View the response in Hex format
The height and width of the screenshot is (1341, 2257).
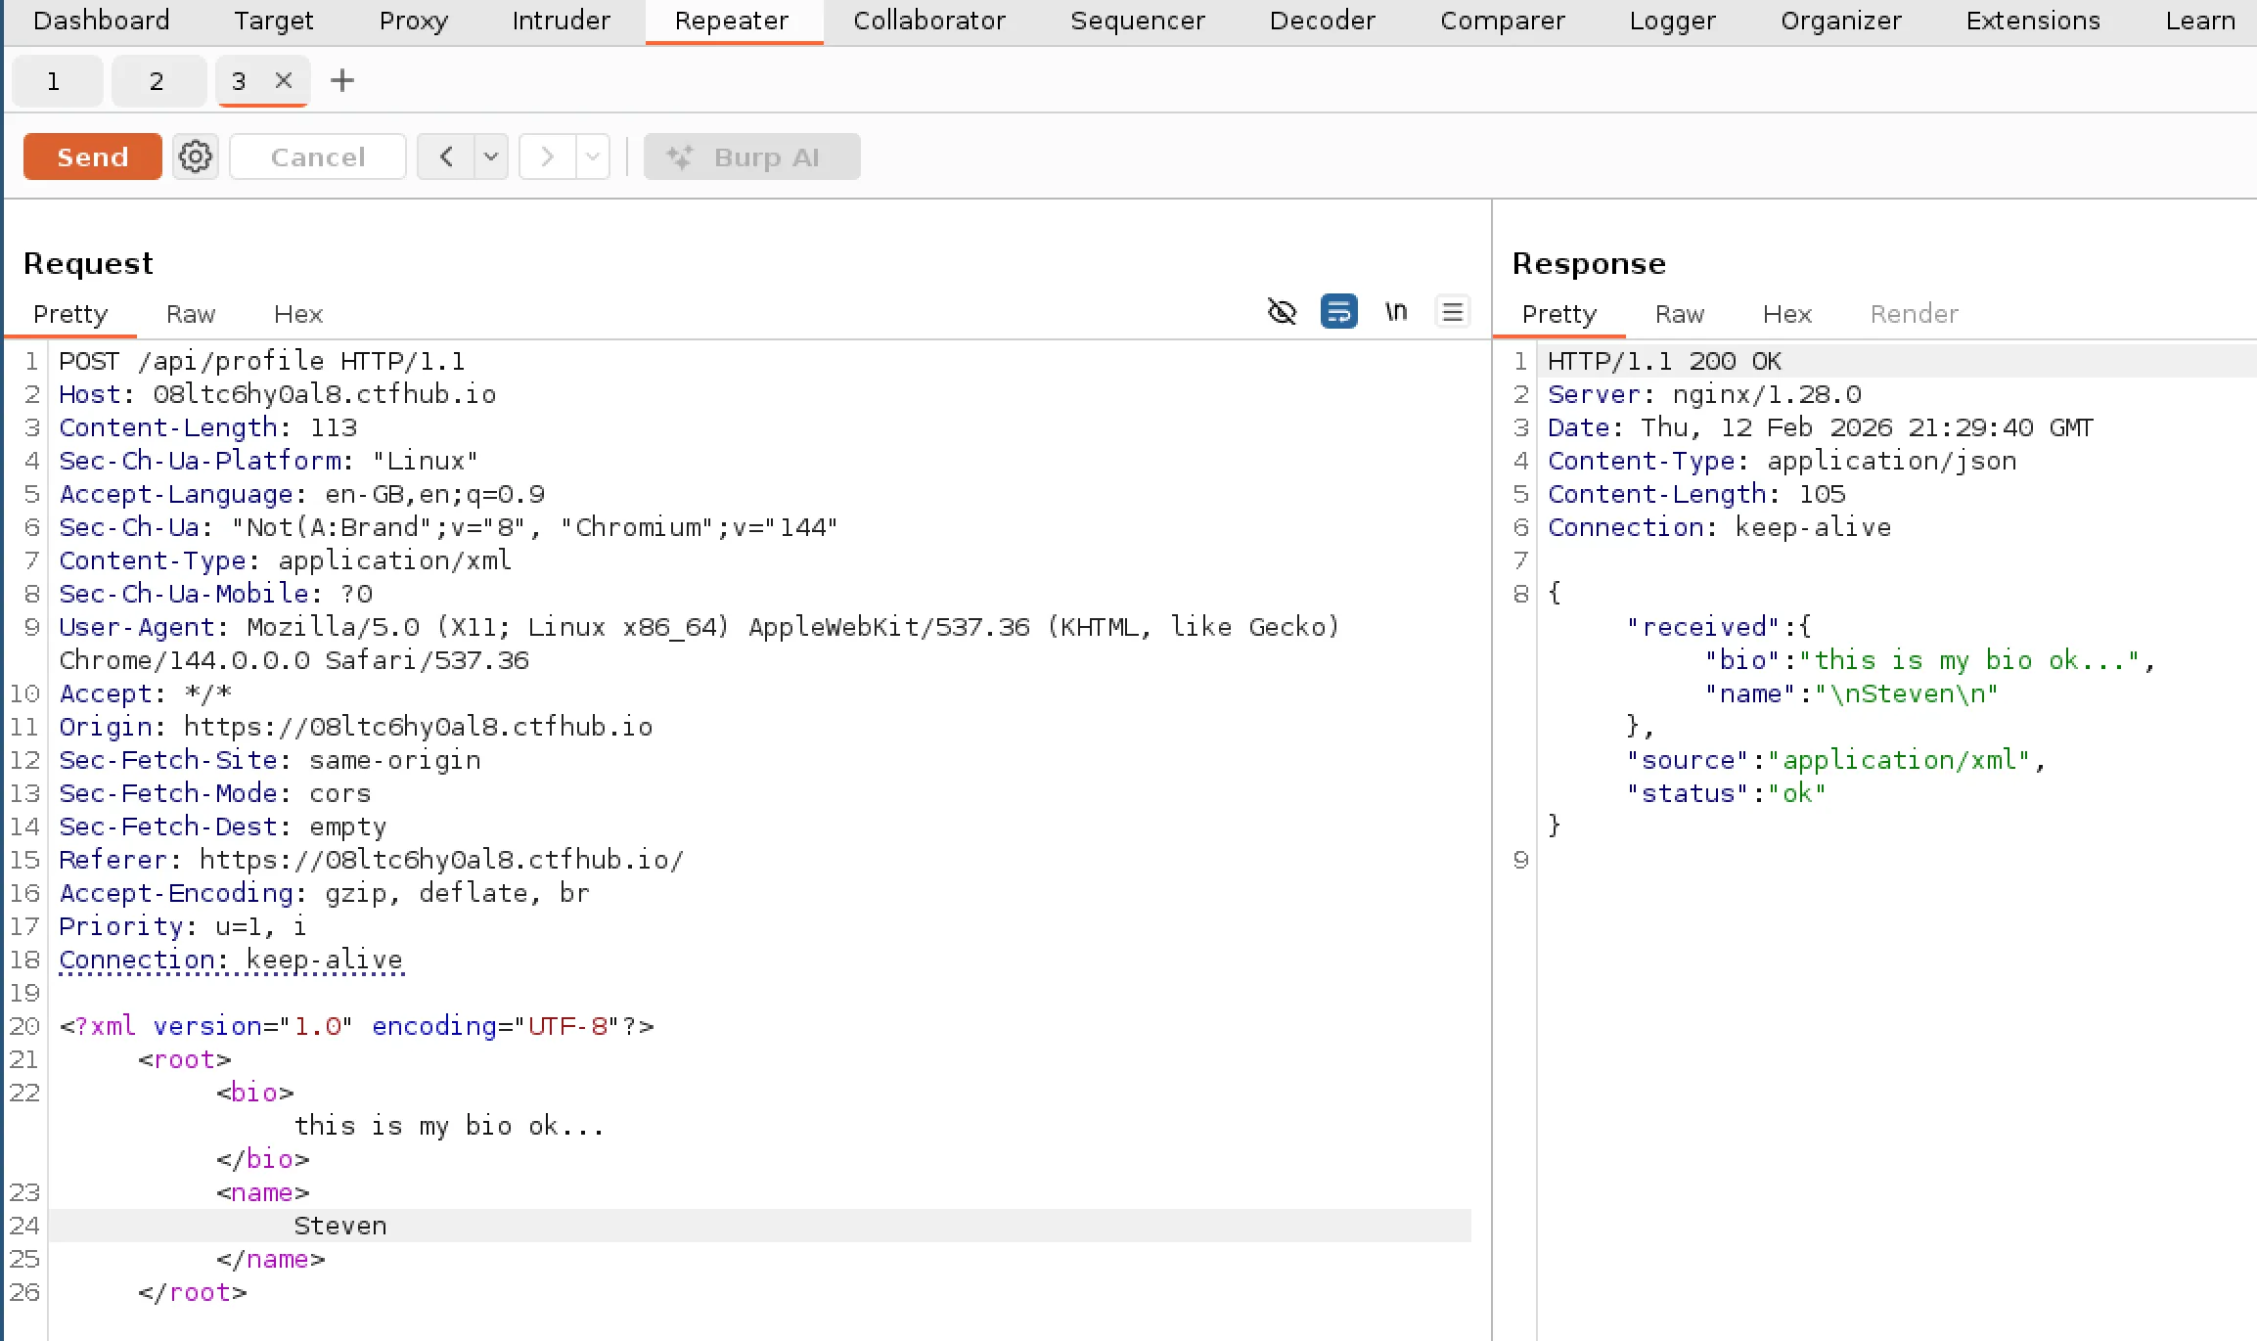coord(1786,313)
